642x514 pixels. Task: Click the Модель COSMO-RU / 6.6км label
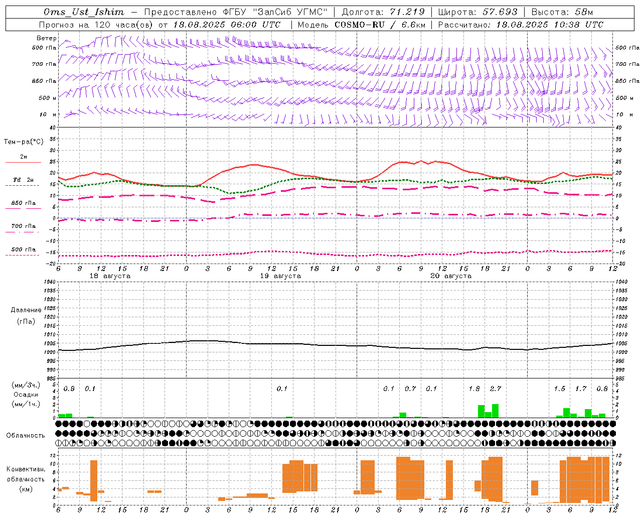[x=362, y=25]
